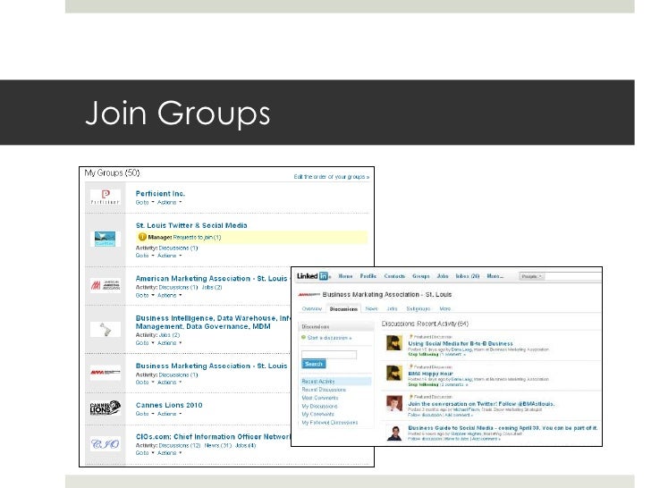Open St. Louis Twitter & Social Media link
Screen dimensions: 651x488
(191, 225)
